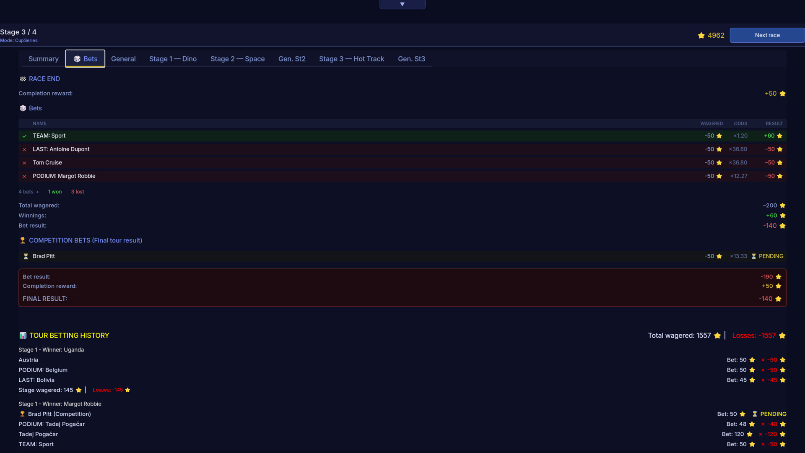The height and width of the screenshot is (453, 805).
Task: Select PODIUM: Margot Robbie bet row
Action: [x=402, y=176]
